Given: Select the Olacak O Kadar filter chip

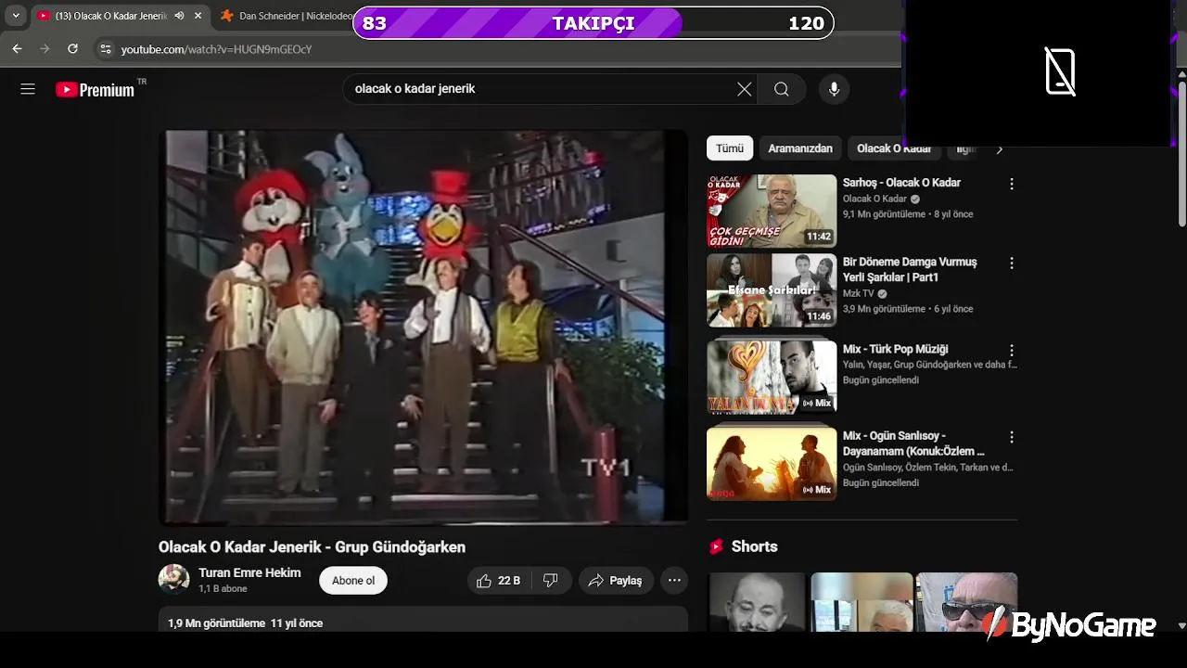Looking at the screenshot, I should point(893,148).
